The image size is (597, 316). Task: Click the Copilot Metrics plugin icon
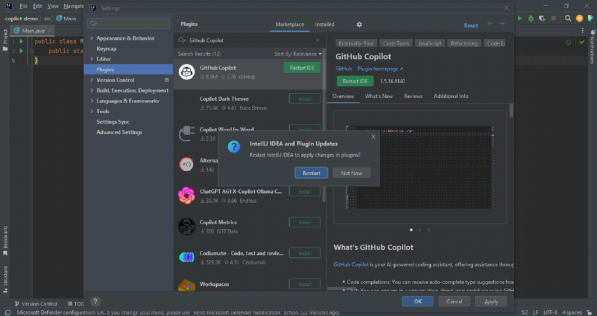pos(187,226)
